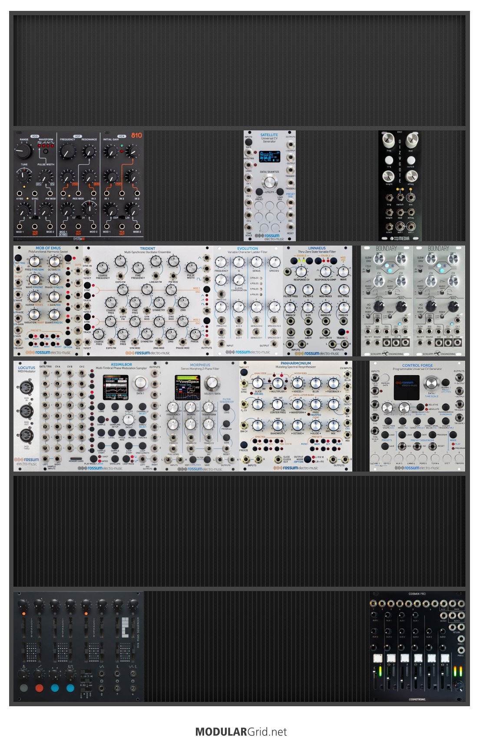
Task: Click the GATE button on the Satellite
Action: click(x=249, y=142)
